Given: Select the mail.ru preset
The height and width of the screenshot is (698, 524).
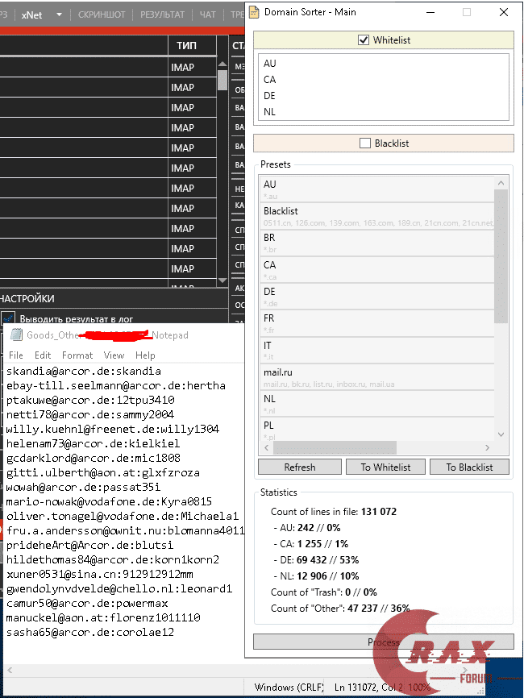Looking at the screenshot, I should click(x=376, y=377).
